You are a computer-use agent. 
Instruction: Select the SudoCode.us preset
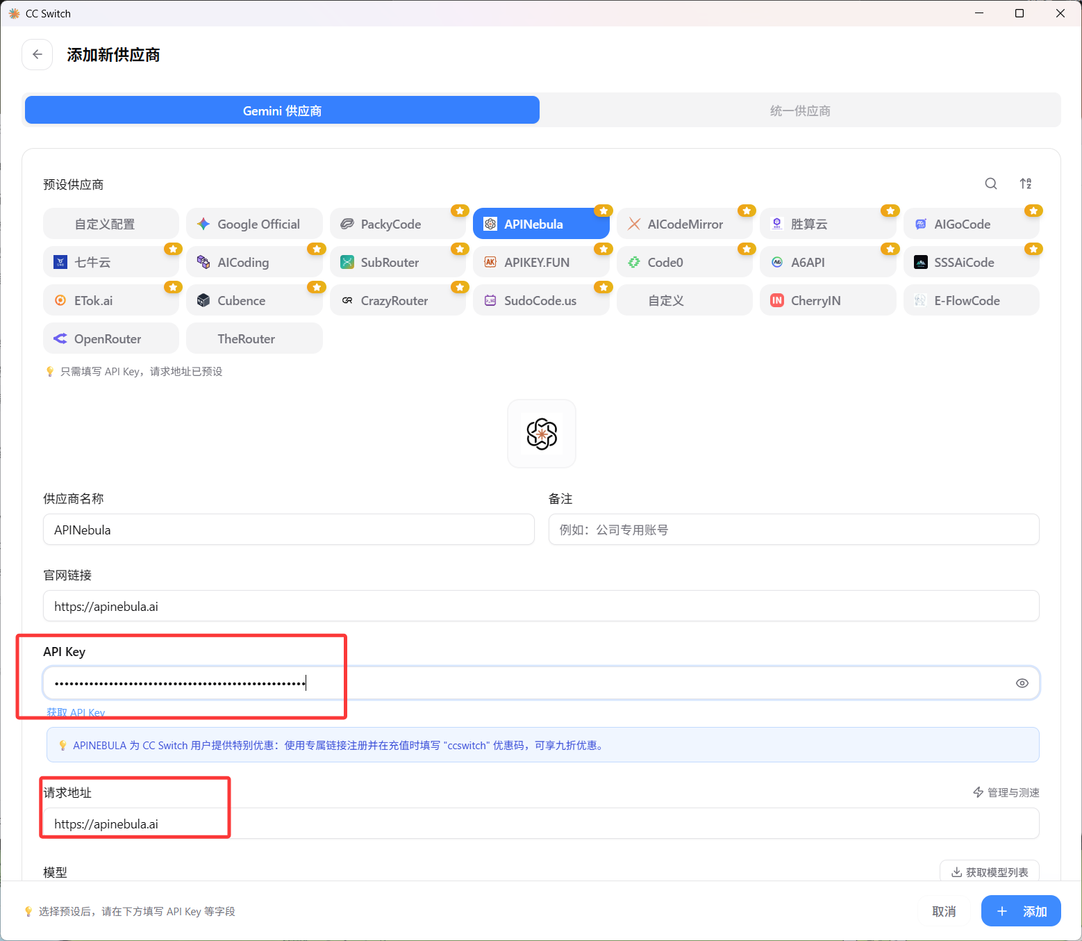(x=541, y=300)
